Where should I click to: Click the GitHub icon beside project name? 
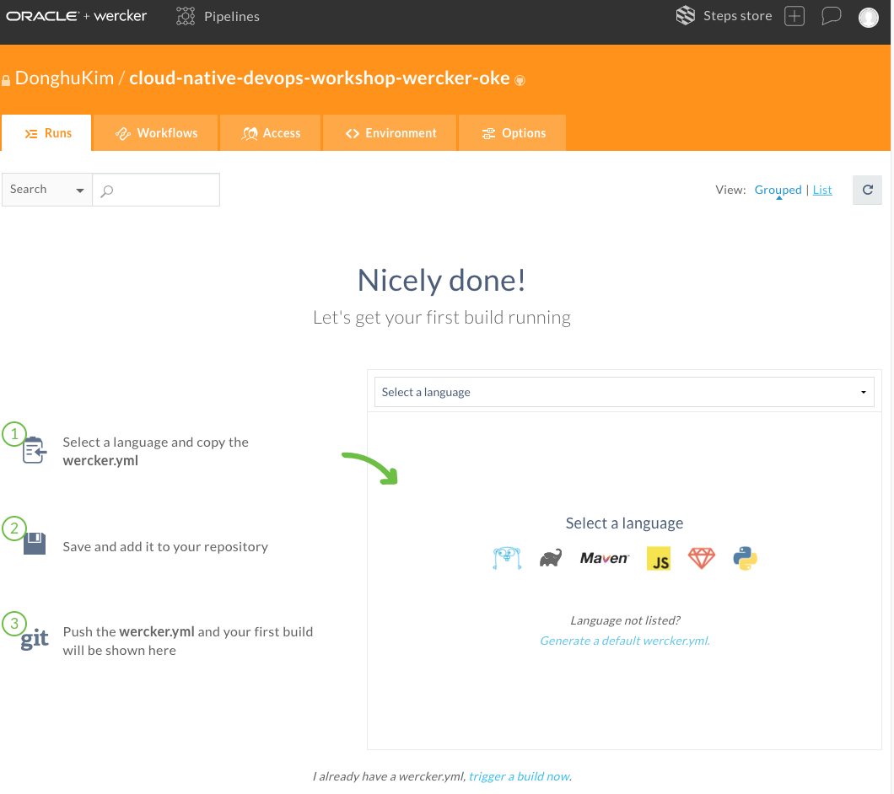coord(520,80)
